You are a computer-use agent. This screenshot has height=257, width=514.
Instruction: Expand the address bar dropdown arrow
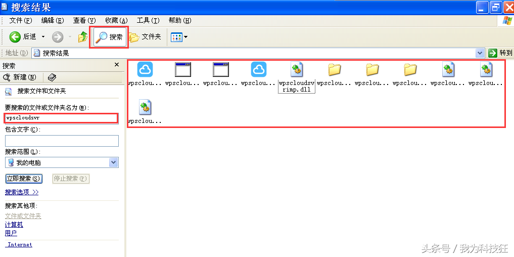tap(480, 53)
